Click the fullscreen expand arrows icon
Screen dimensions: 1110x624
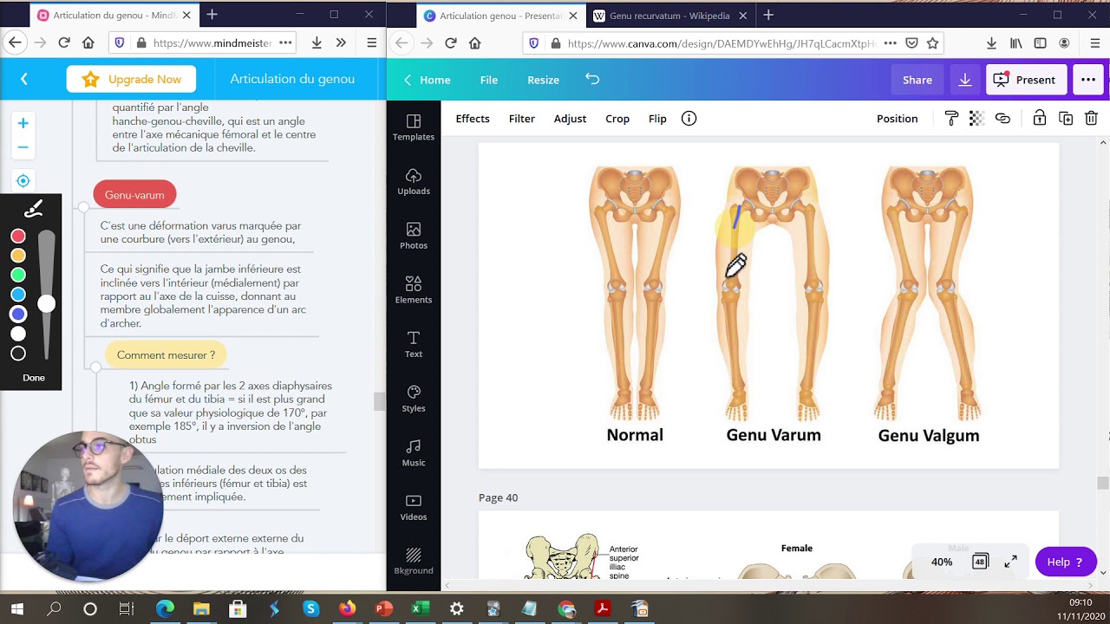(1010, 562)
